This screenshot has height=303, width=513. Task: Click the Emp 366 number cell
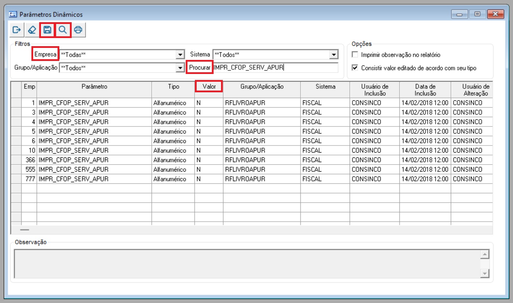coord(29,160)
